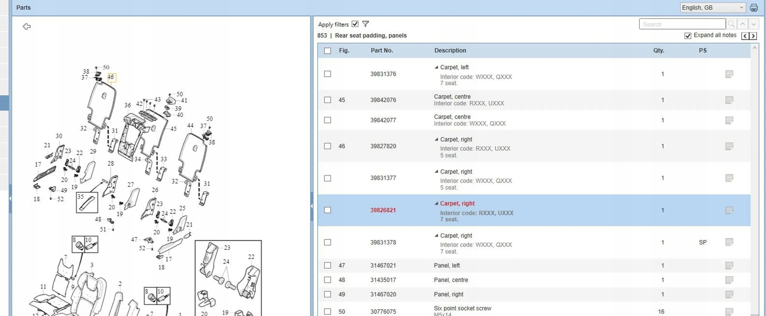Sort by Part No. column header
The width and height of the screenshot is (766, 316).
pyautogui.click(x=382, y=50)
